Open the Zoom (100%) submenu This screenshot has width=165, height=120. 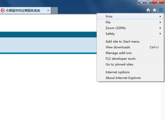pyautogui.click(x=130, y=28)
